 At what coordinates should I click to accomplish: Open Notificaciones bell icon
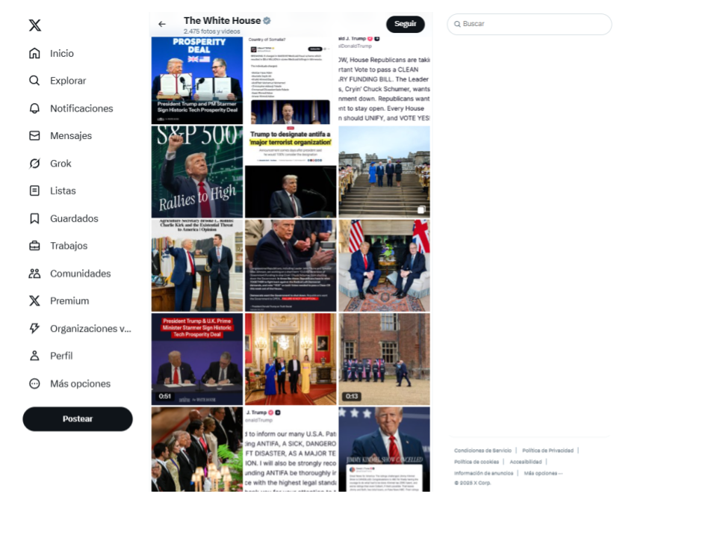point(34,108)
